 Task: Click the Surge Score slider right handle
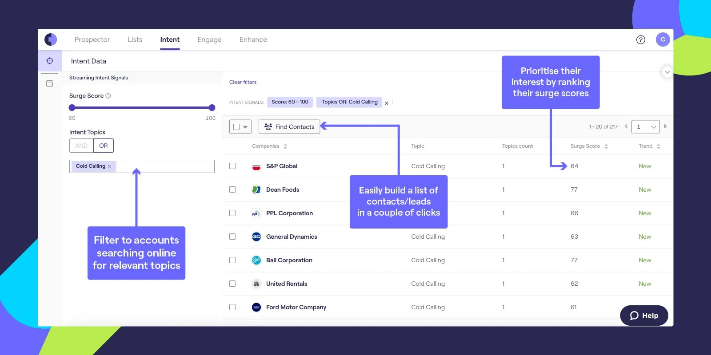(212, 107)
